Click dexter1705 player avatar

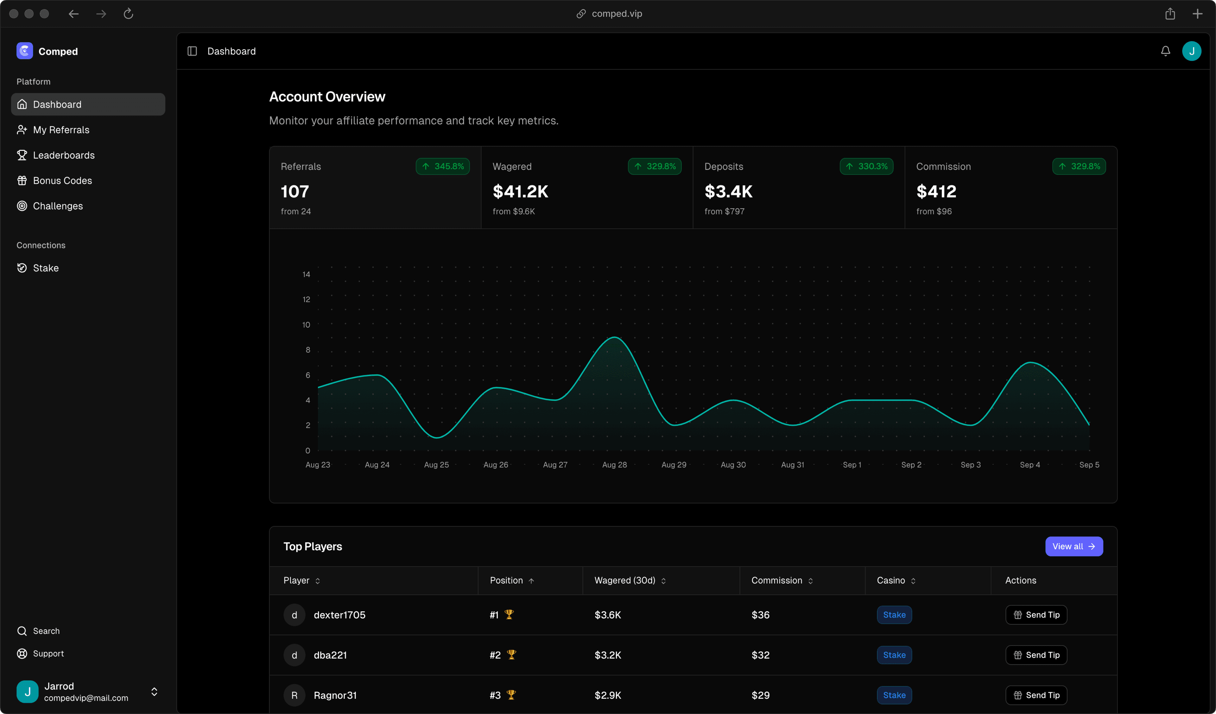(294, 615)
